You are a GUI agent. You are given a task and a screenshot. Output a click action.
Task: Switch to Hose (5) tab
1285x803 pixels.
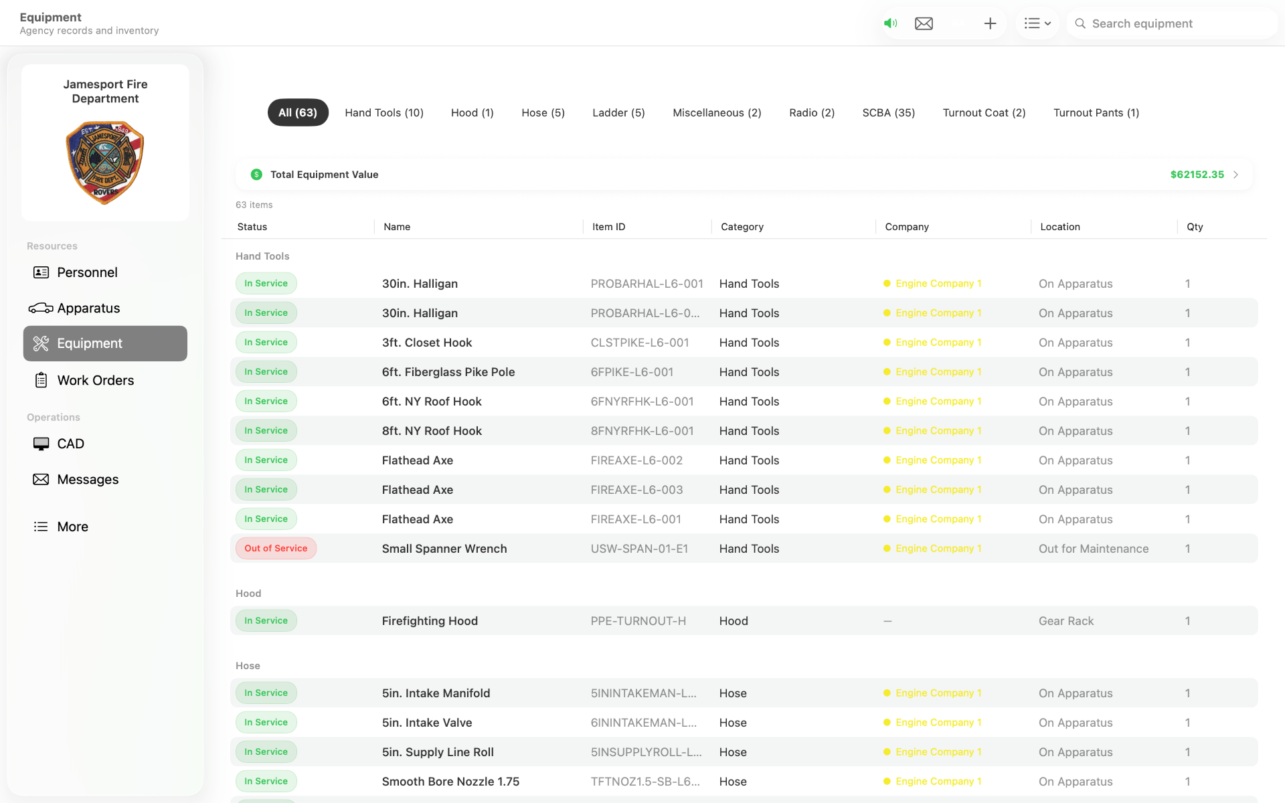tap(543, 112)
